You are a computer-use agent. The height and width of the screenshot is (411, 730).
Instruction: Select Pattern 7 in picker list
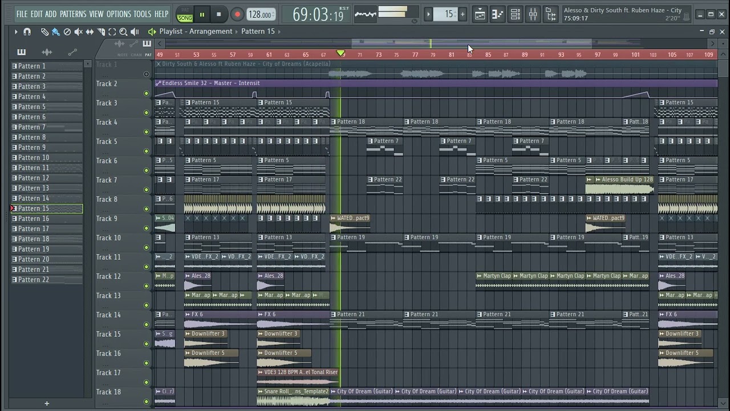point(47,127)
